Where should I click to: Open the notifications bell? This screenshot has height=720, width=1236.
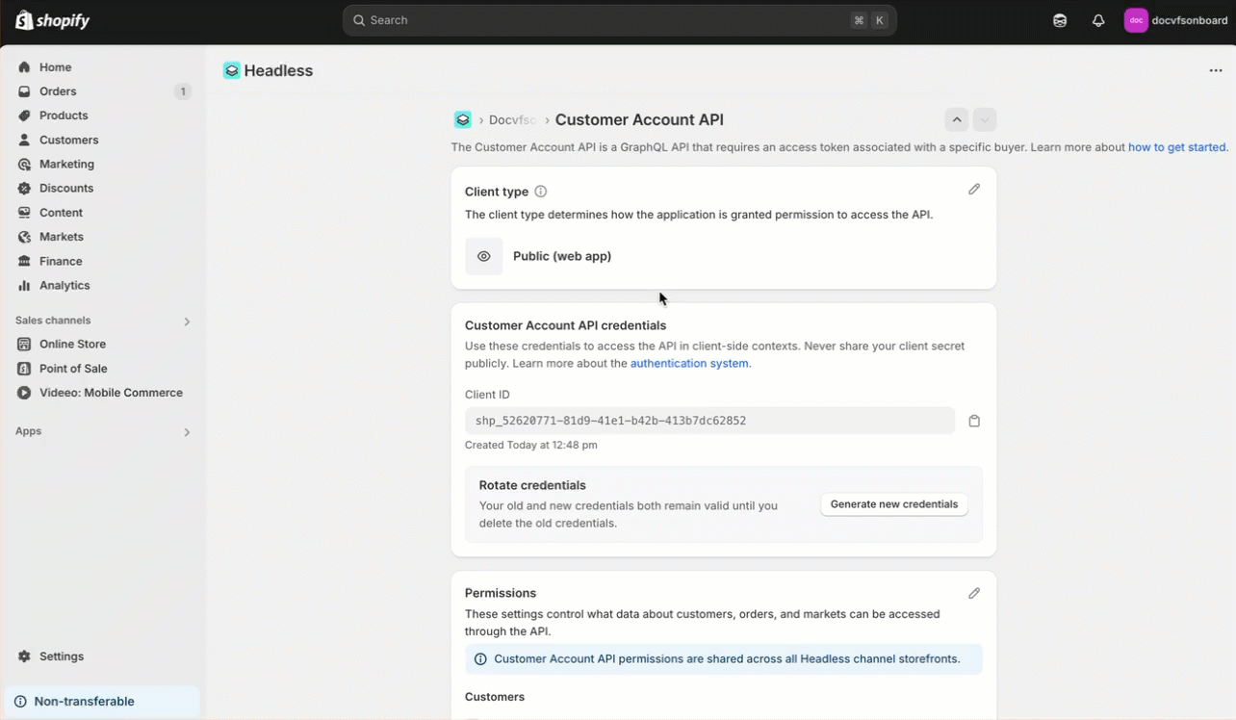(1098, 20)
